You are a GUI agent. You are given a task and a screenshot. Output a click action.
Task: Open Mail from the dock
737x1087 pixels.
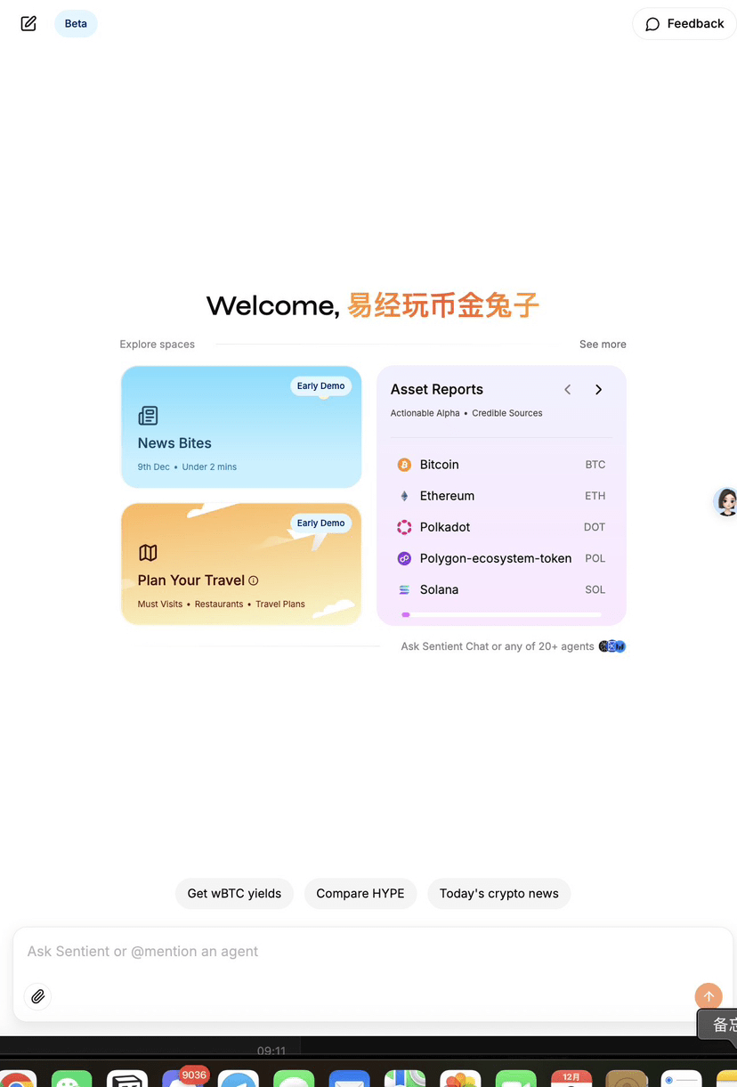(349, 1078)
